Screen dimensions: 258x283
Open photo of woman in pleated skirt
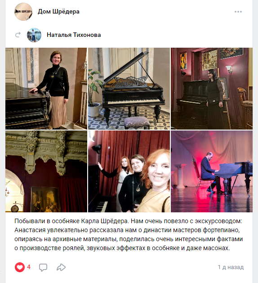[x=46, y=89]
